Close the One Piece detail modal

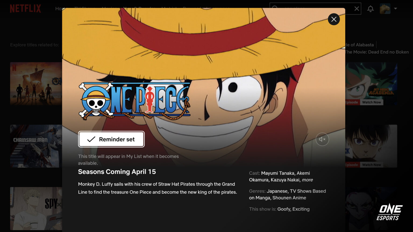click(334, 19)
